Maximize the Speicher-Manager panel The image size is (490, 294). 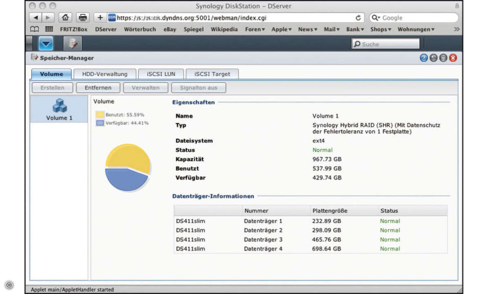pos(443,58)
